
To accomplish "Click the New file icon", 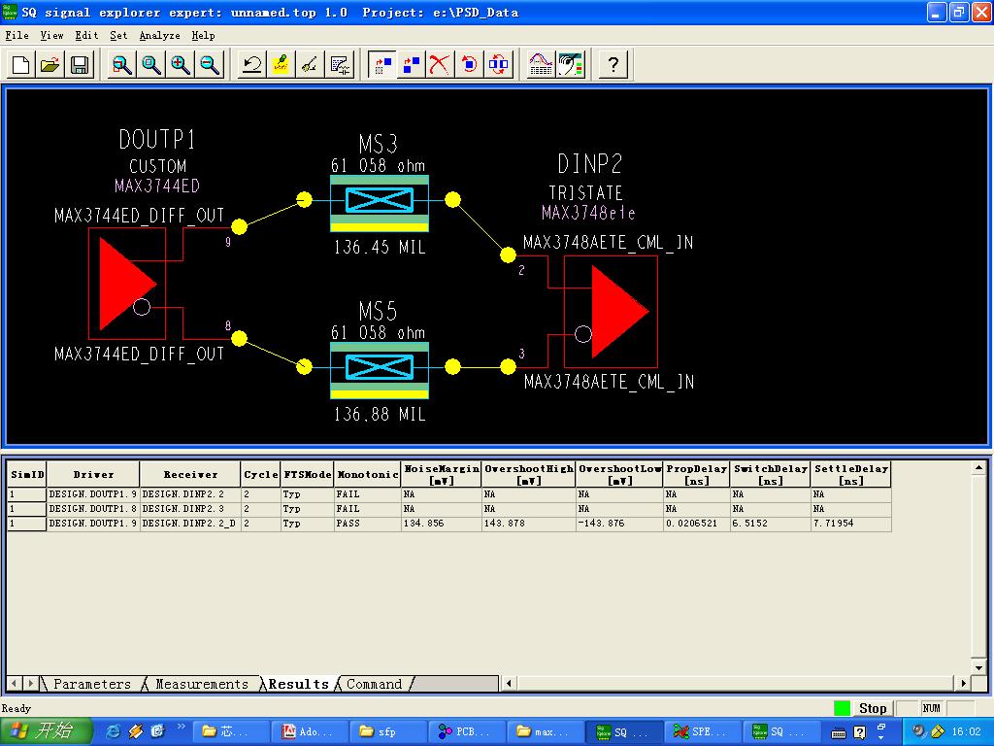I will click(x=21, y=65).
